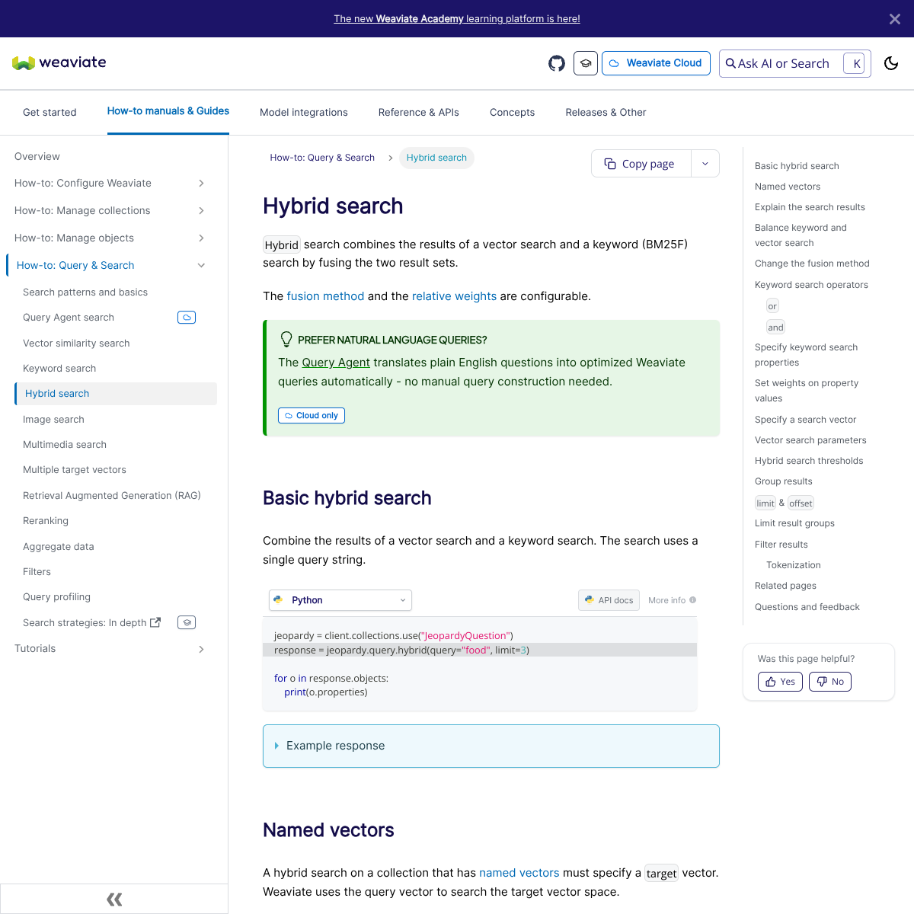Viewport: 914px width, 914px height.
Task: Toggle dark mode moon icon
Action: (x=891, y=63)
